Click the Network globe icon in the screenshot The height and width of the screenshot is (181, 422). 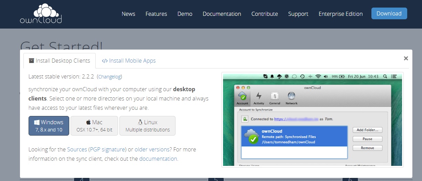coord(291,96)
